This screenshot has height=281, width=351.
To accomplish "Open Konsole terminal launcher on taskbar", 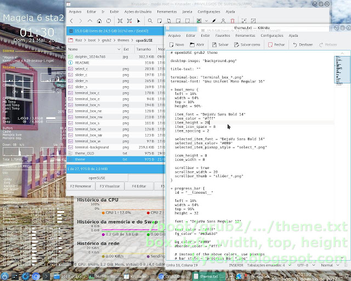I will (x=46, y=276).
